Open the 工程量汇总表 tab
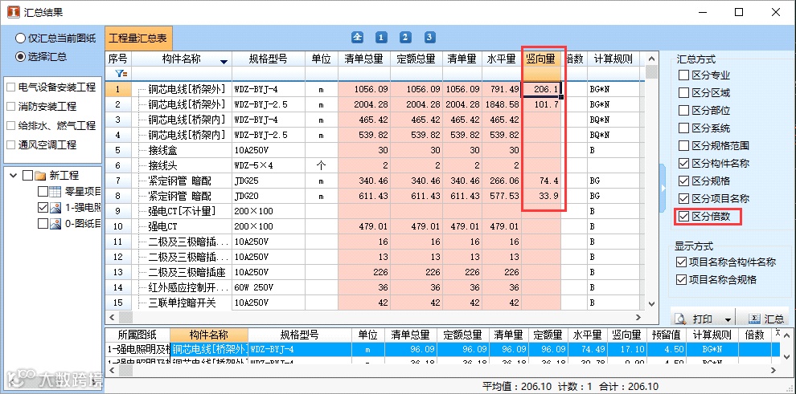Screen dimensions: 796x394 point(138,38)
